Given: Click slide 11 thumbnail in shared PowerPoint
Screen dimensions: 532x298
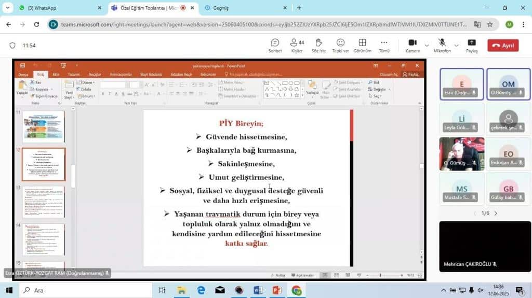Looking at the screenshot, I should (44, 126).
